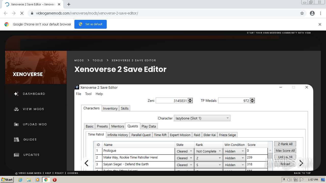Click the Set as default button

pyautogui.click(x=90, y=24)
